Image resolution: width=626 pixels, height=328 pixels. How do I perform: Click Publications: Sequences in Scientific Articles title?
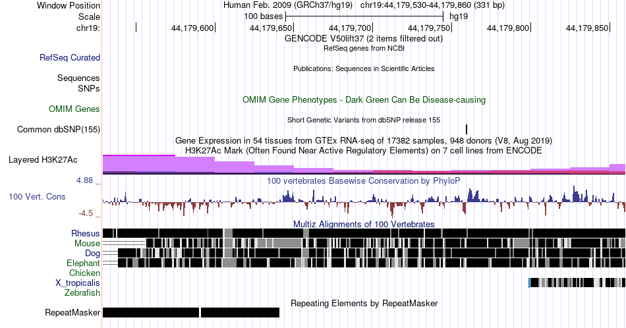click(364, 68)
